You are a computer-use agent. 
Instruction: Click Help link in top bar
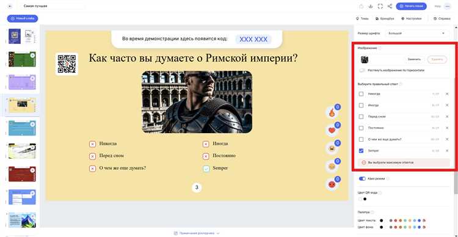(437, 6)
